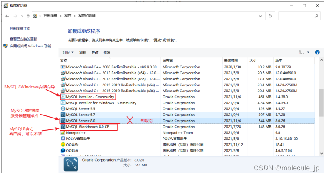Click icon of MySQL Installer - Community

pos(63,97)
